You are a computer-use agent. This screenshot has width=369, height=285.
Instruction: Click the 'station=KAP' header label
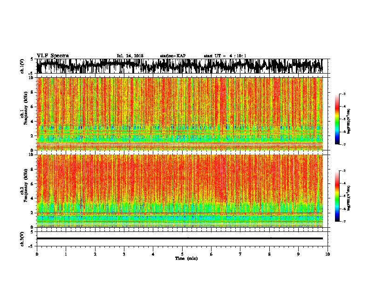point(173,56)
